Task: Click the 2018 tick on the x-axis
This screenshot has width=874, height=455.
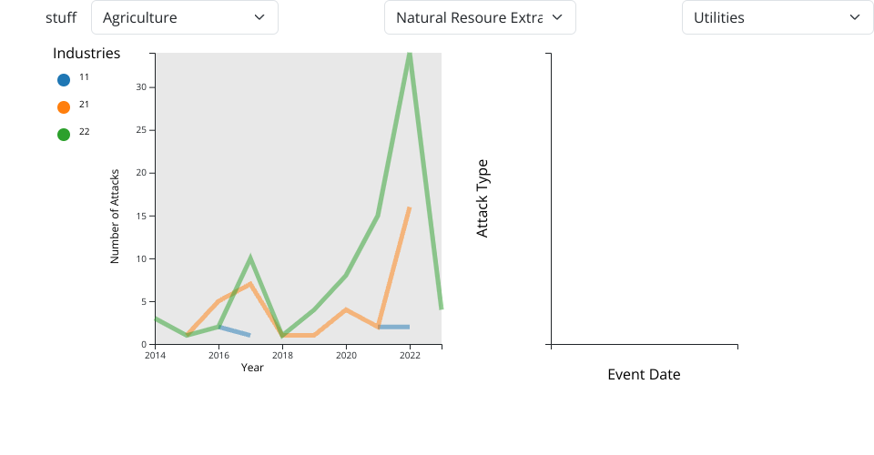Action: tap(282, 355)
